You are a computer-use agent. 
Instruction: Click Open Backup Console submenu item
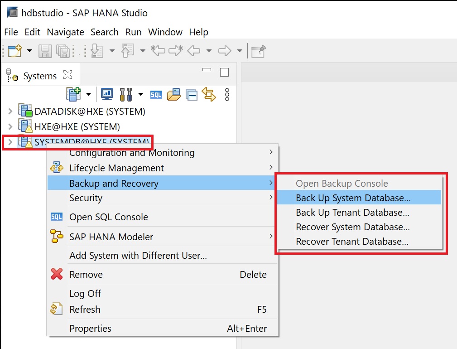(359, 184)
